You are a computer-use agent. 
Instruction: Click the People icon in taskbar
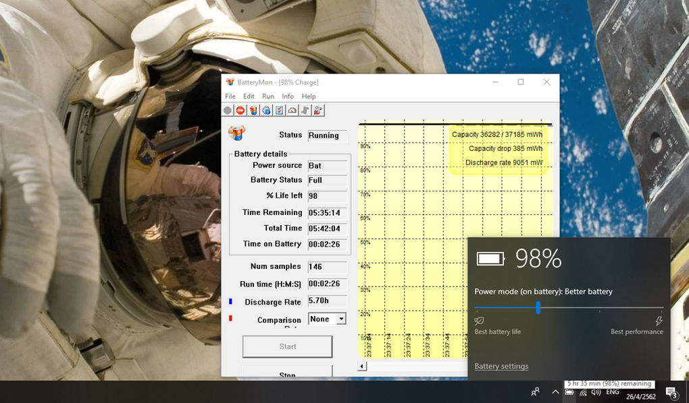(535, 392)
